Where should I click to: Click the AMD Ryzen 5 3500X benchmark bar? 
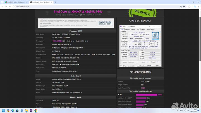tap(140, 105)
